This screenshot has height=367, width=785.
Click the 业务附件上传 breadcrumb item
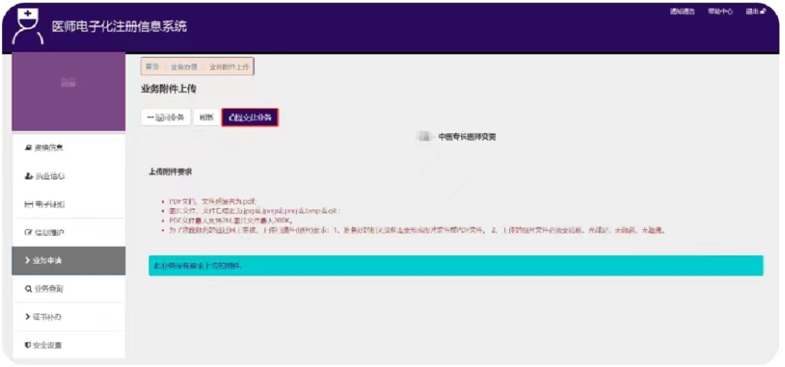(229, 67)
